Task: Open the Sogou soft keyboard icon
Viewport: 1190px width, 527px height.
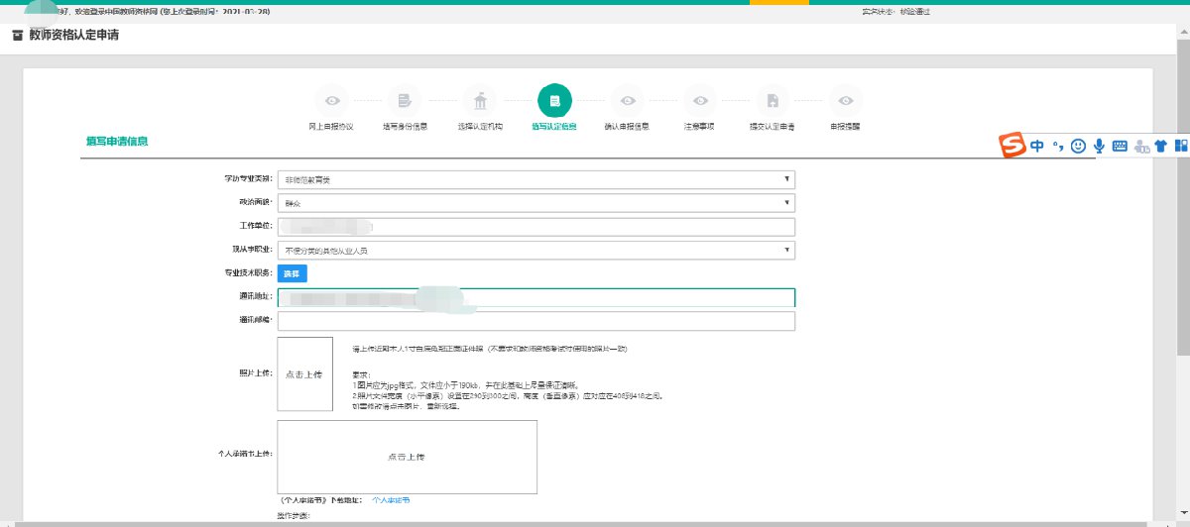Action: [x=1120, y=146]
